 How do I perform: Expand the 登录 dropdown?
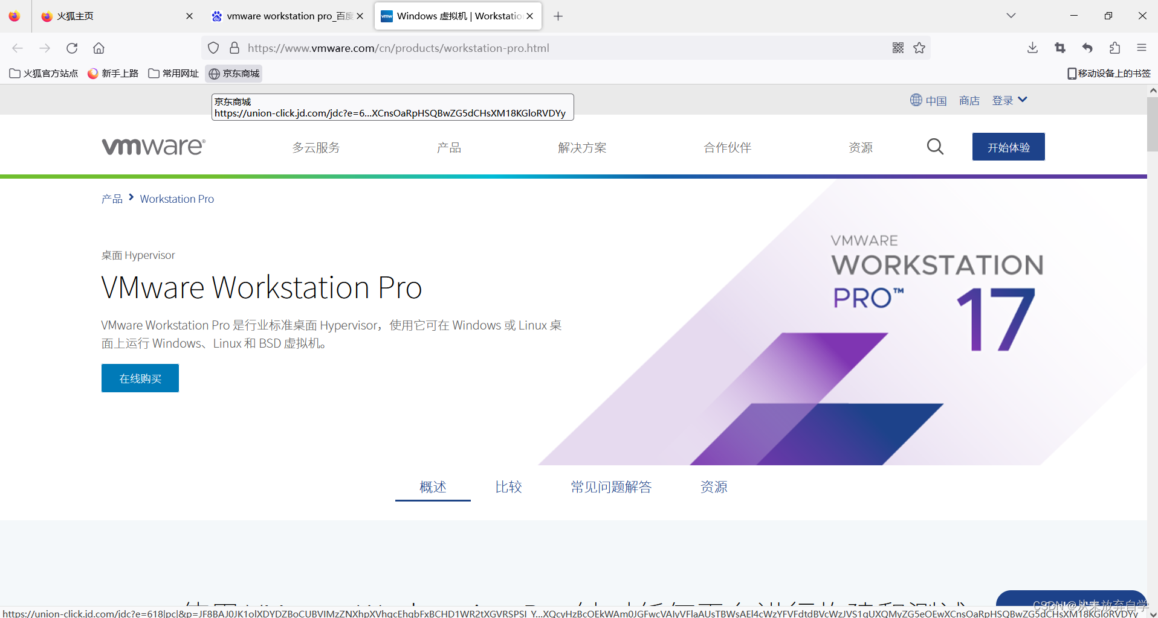(1009, 101)
